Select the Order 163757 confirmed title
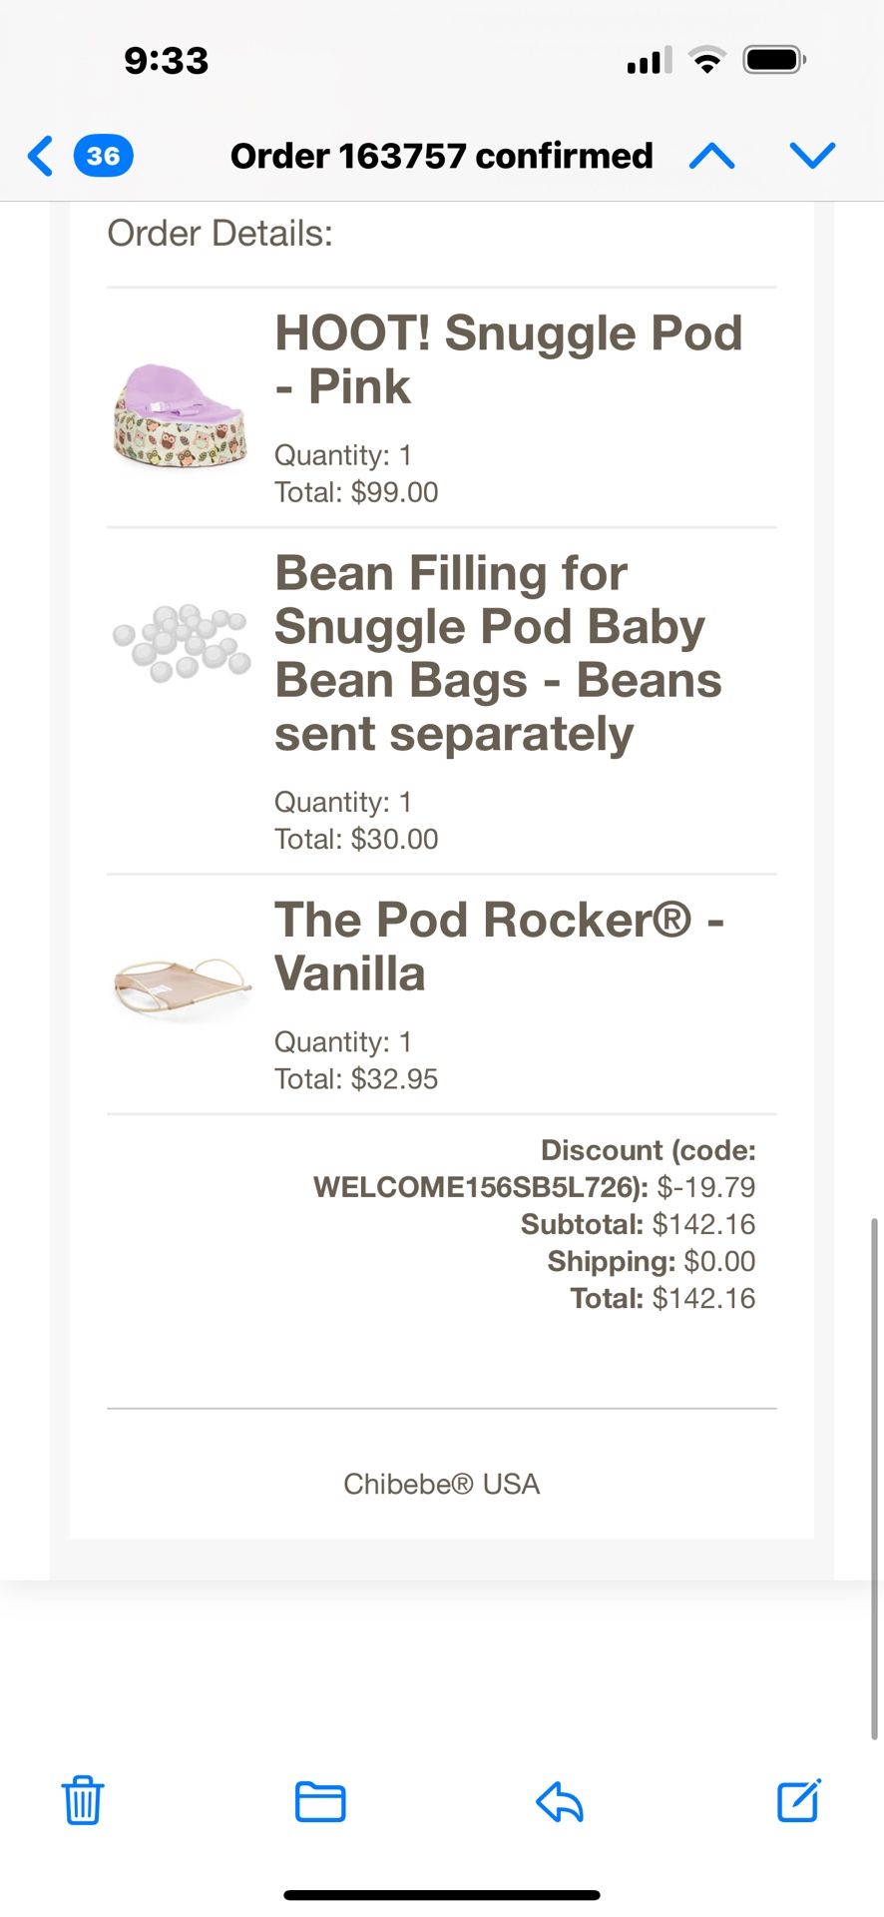 pyautogui.click(x=441, y=156)
